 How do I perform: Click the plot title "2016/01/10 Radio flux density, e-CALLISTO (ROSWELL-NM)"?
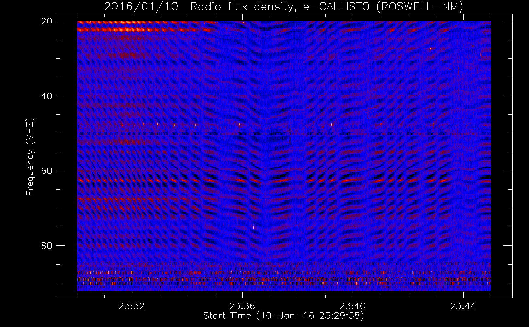(283, 7)
